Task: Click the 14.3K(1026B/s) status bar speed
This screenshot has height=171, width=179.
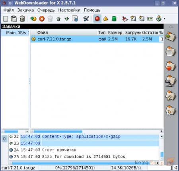Action: 126,168
